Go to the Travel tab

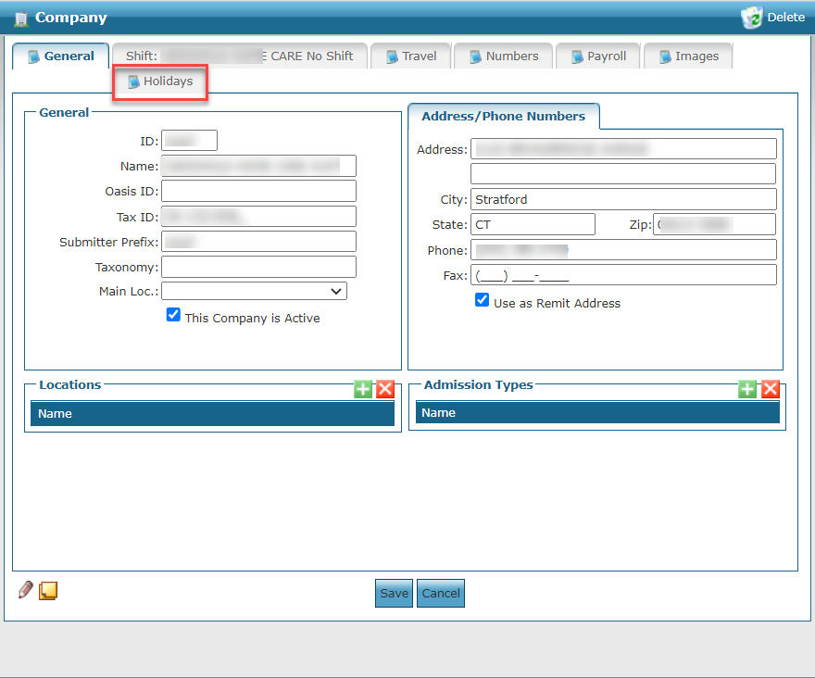(410, 56)
